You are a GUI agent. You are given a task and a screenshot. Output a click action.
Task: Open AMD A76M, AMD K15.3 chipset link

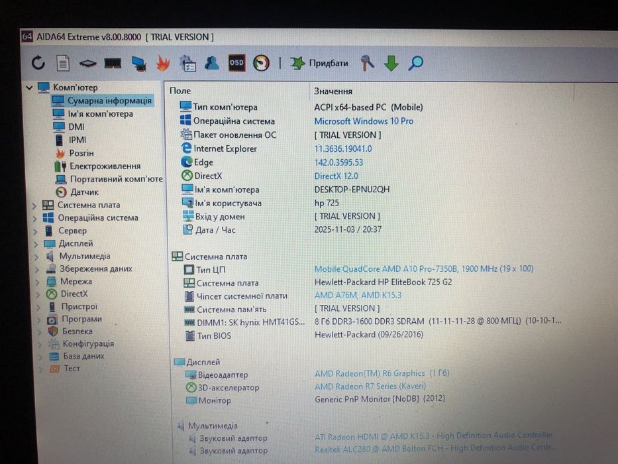pos(358,295)
